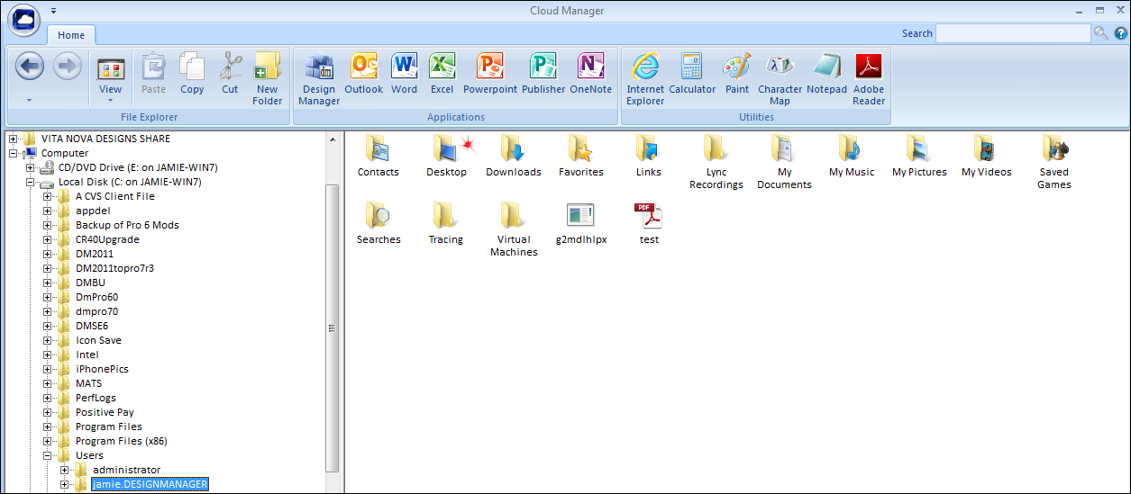The height and width of the screenshot is (494, 1131).
Task: Open Adobe Reader utility
Action: (869, 79)
